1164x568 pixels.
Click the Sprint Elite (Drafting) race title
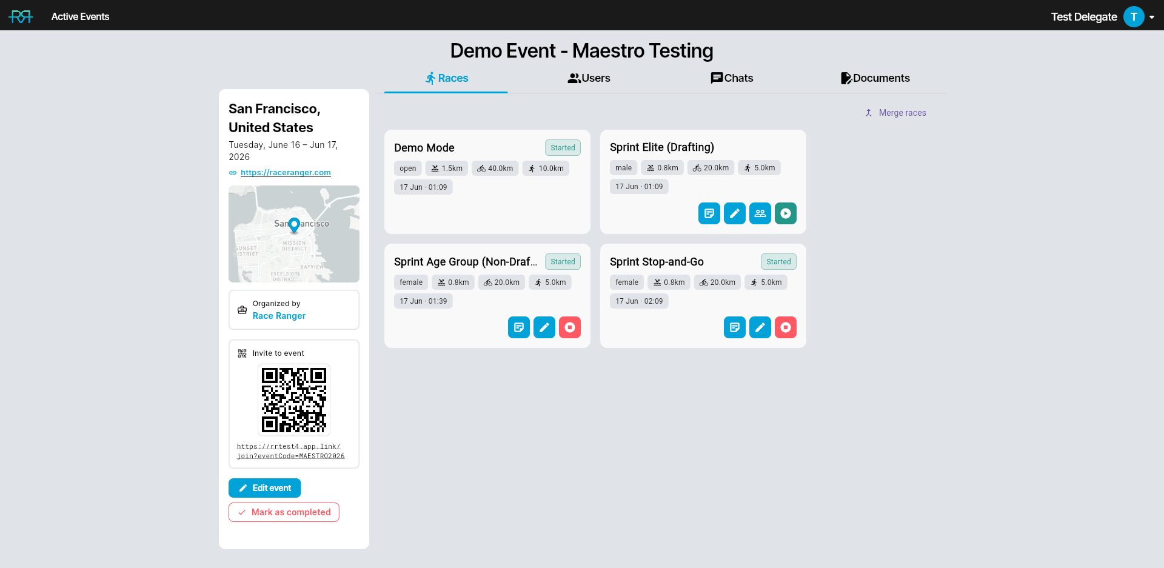(x=662, y=147)
